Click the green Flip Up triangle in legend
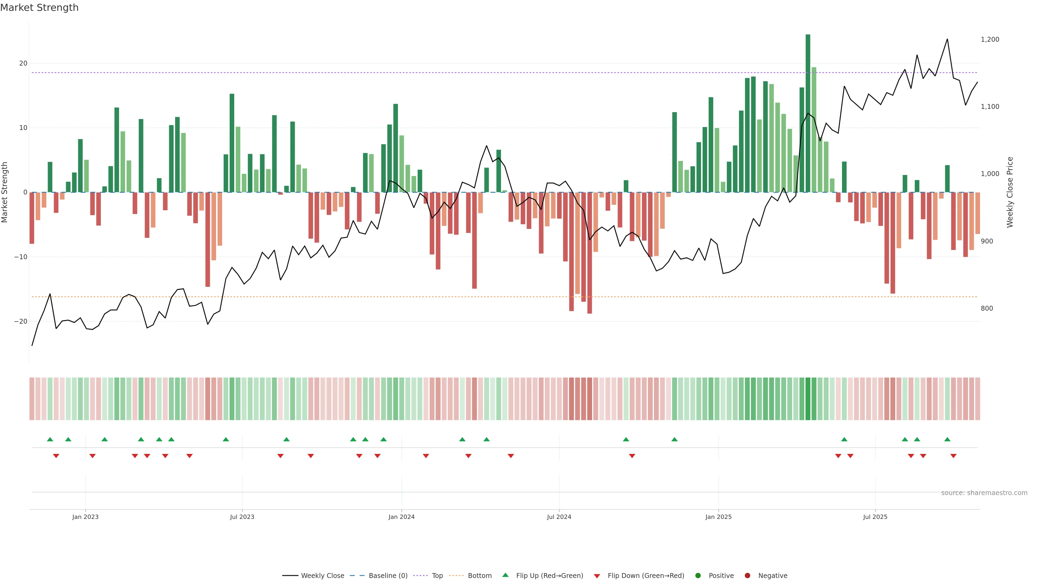 point(505,575)
